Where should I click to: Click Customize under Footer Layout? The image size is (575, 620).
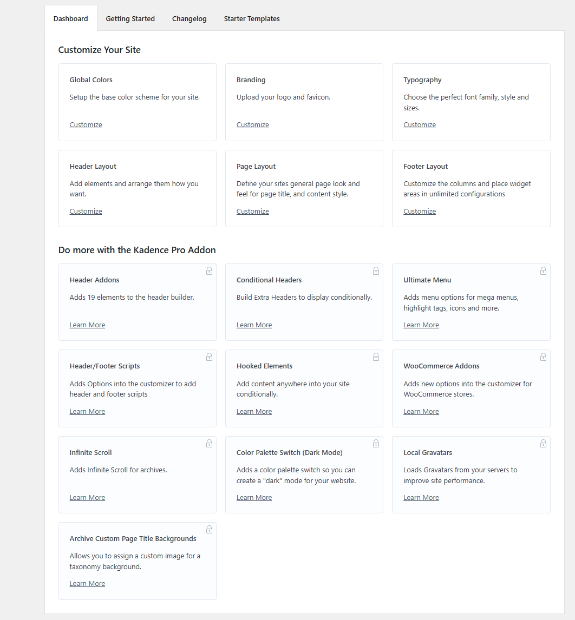(x=419, y=211)
